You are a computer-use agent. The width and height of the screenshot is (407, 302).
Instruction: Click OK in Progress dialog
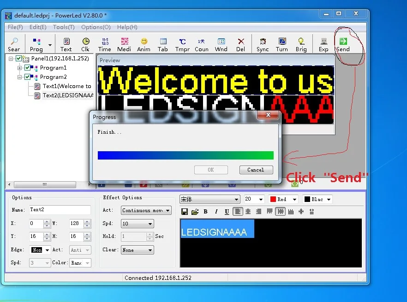pos(211,170)
